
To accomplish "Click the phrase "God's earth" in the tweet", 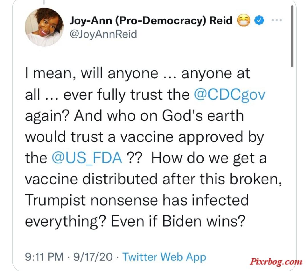I will pyautogui.click(x=203, y=116).
